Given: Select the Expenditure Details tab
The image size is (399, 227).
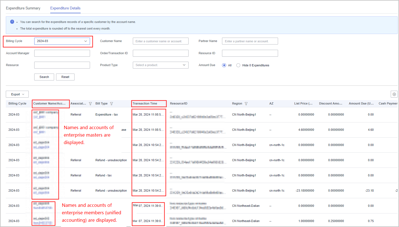Looking at the screenshot, I should pos(65,8).
